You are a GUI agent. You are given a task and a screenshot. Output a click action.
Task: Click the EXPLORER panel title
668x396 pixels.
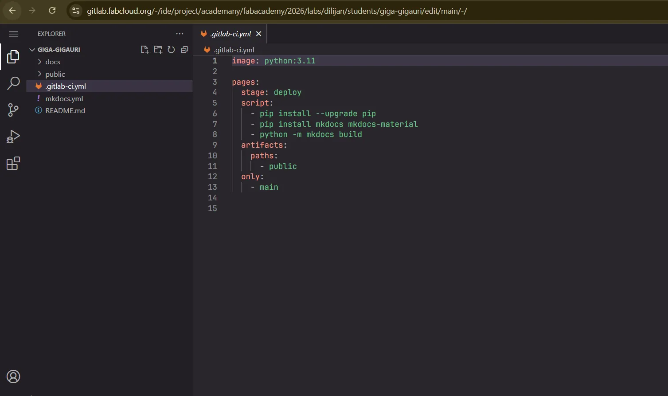(x=51, y=34)
